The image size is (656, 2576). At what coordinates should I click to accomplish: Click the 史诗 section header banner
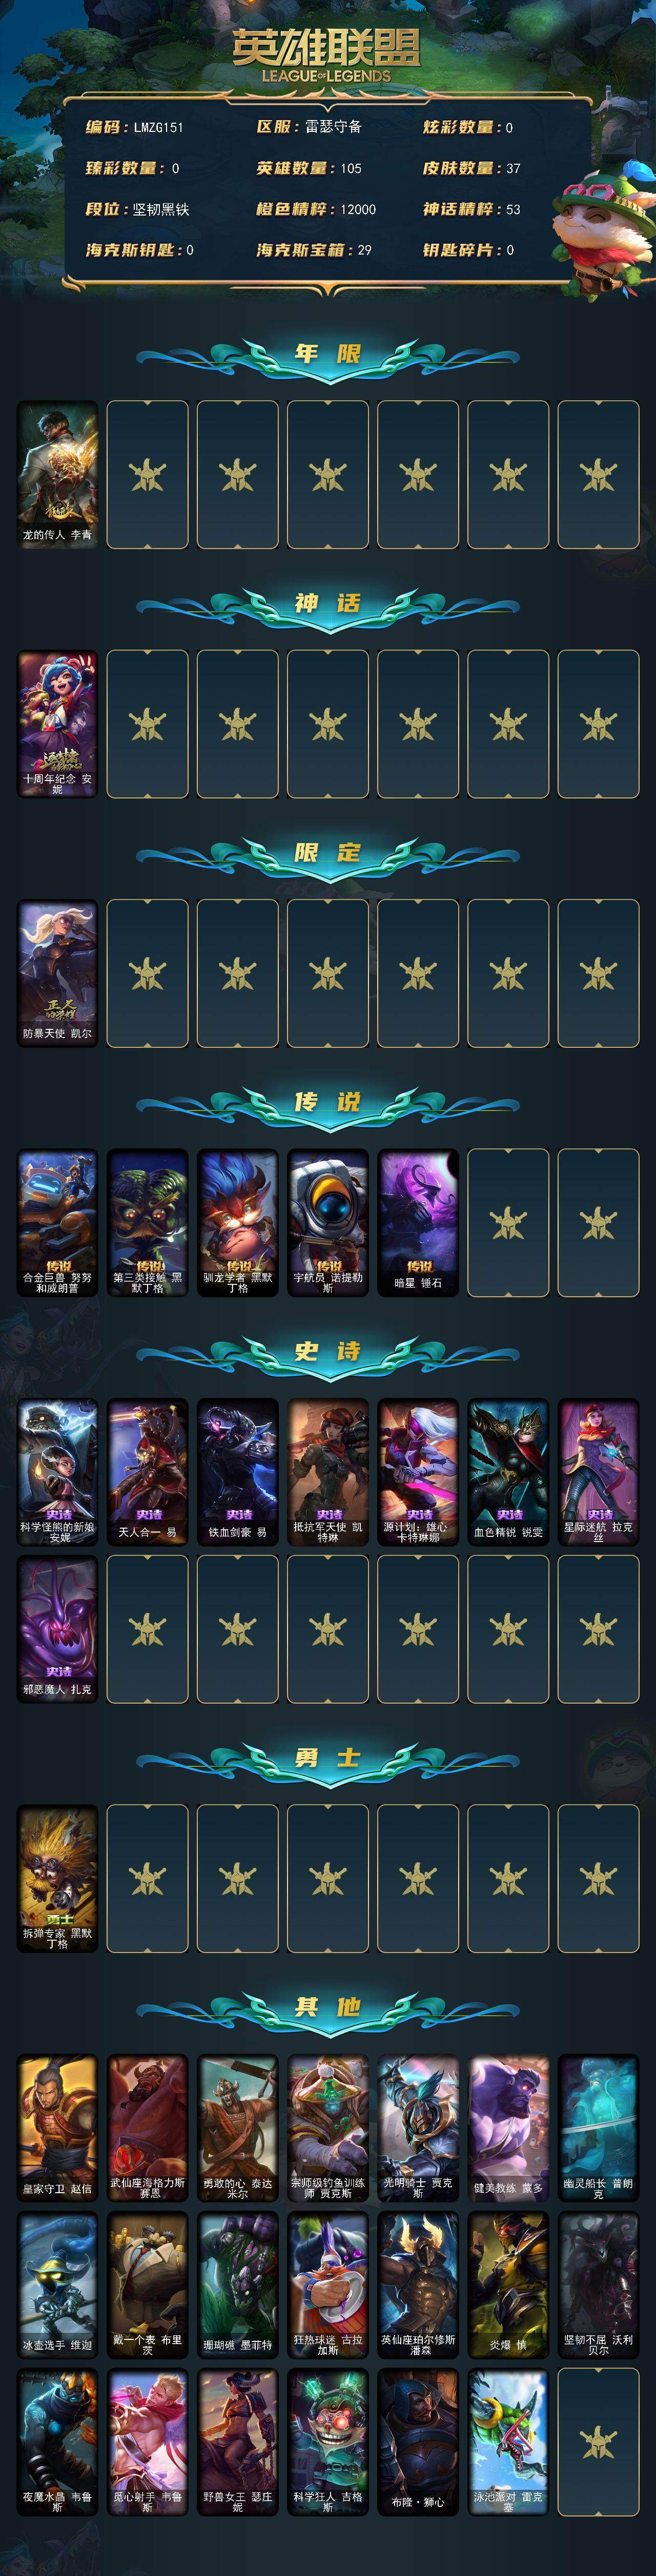point(327,1352)
